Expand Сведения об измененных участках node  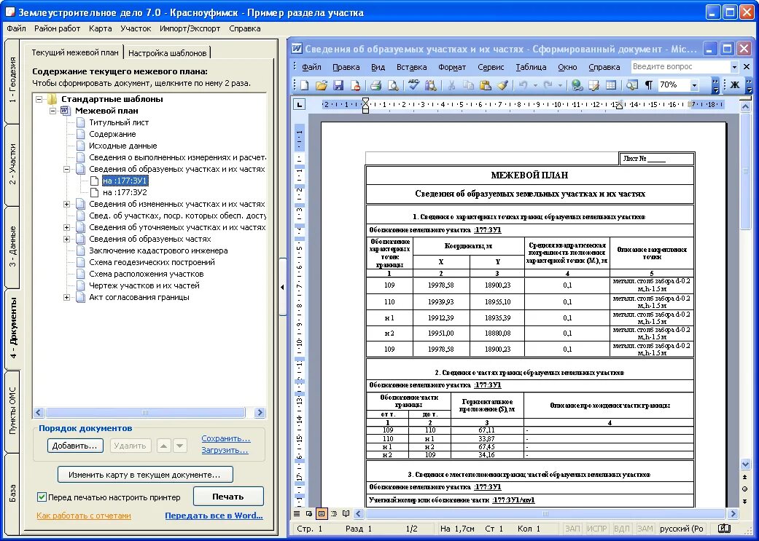click(x=67, y=204)
